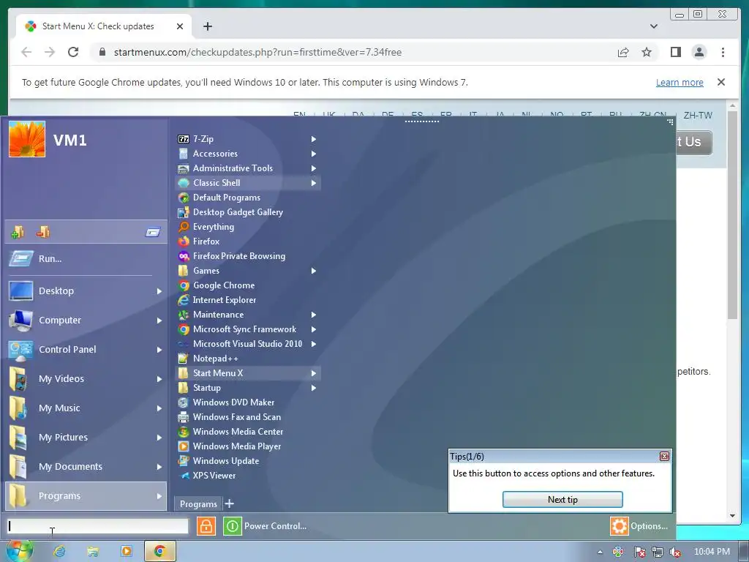
Task: Expand the My Documents arrow
Action: (x=159, y=467)
